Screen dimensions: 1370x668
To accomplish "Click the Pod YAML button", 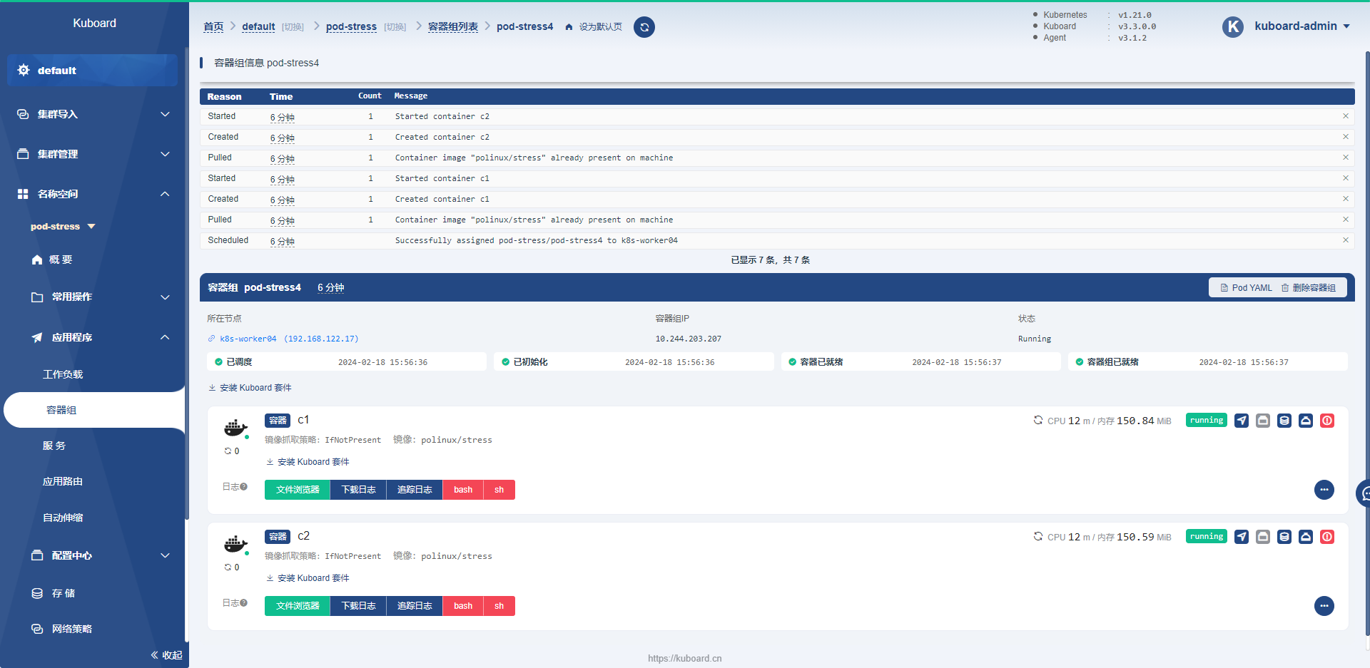I will (x=1246, y=288).
